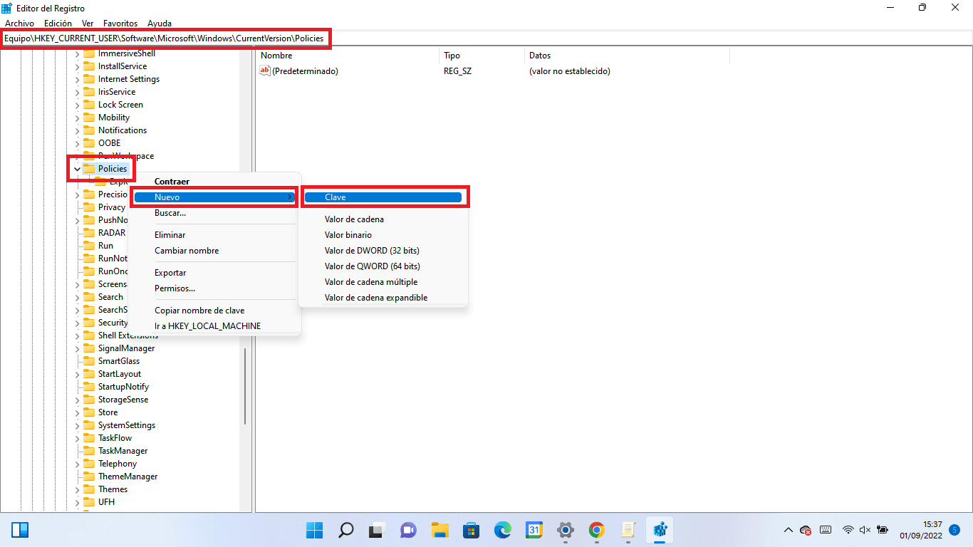Expand the Telephony tree node
Screen dimensions: 973x547
[77, 464]
